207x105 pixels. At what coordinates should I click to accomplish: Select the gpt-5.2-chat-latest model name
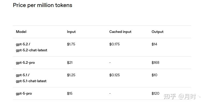tap(32, 50)
